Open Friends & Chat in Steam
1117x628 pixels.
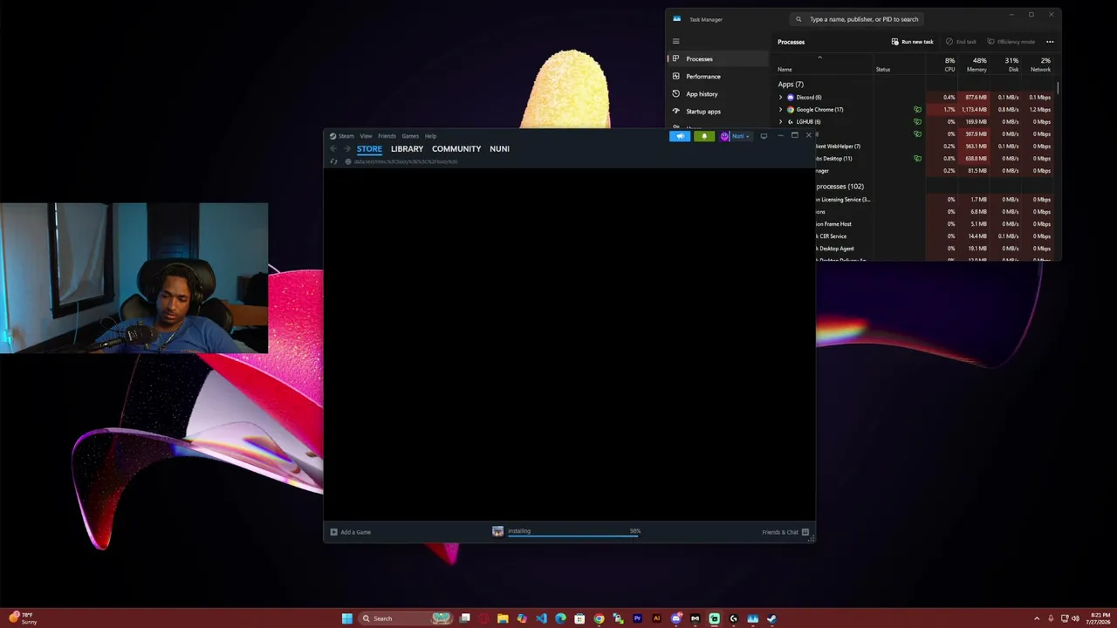click(785, 532)
